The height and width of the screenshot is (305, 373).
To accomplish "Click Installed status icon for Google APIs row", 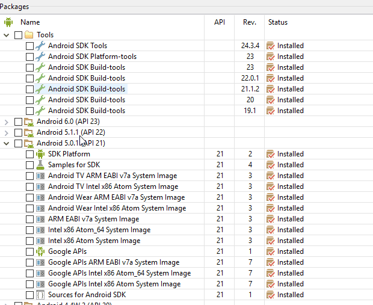I will point(271,251).
